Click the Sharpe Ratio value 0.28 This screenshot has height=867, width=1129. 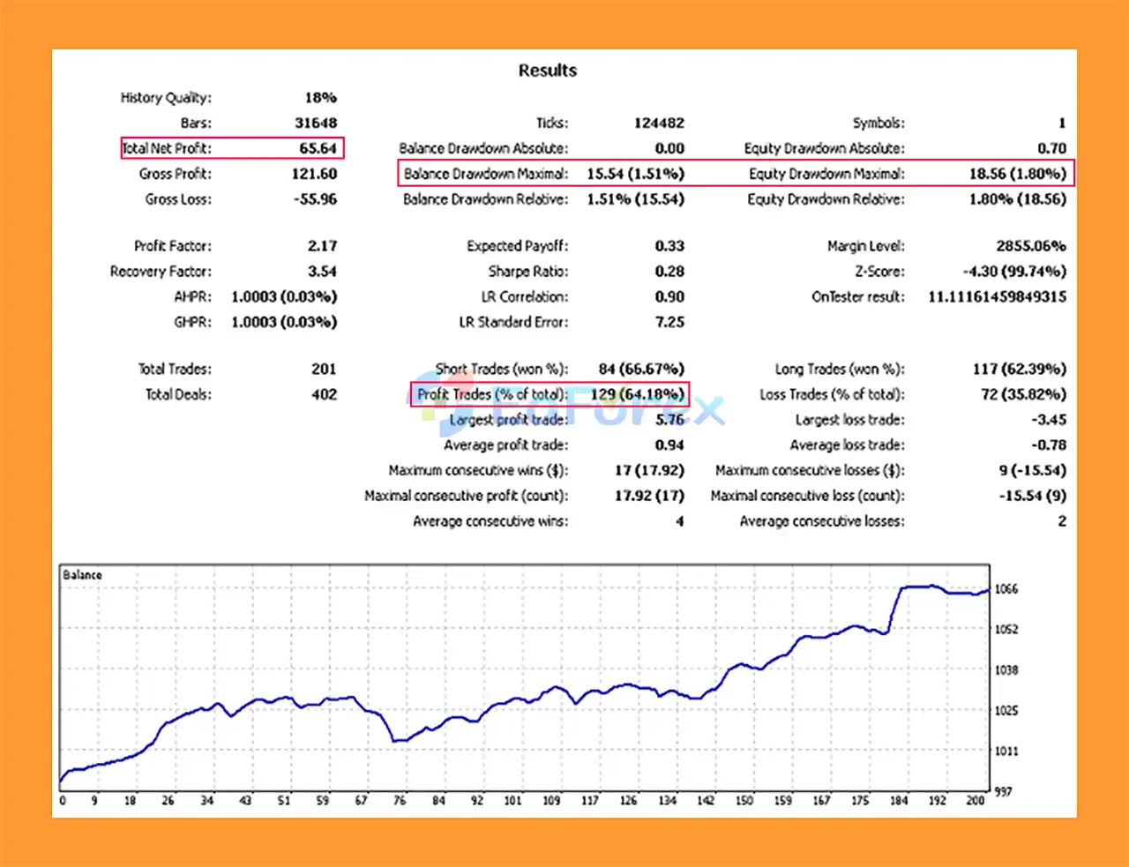pyautogui.click(x=670, y=272)
